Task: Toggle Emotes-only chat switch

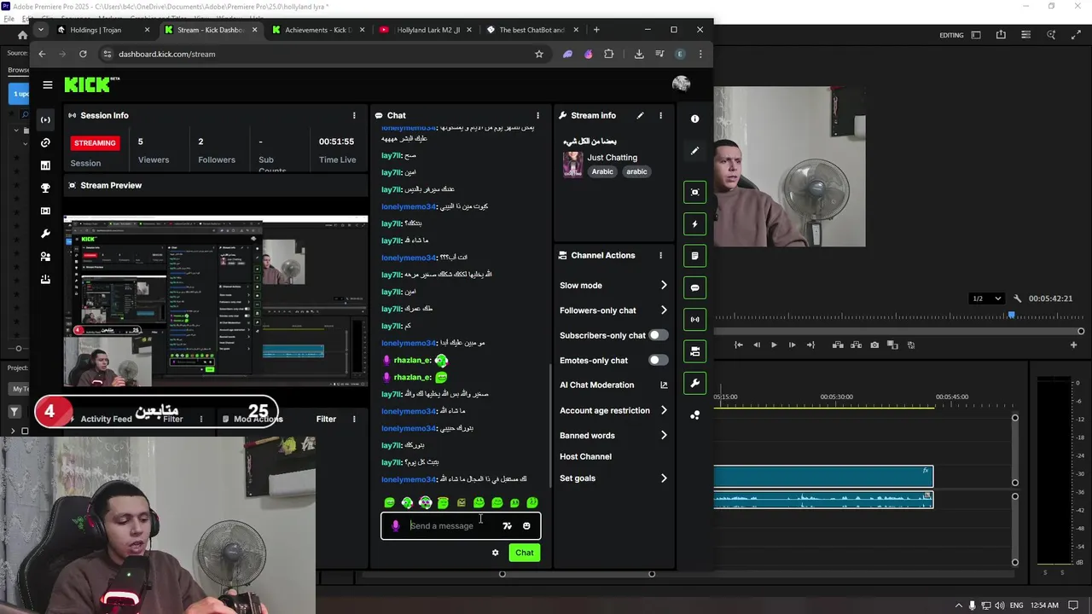Action: [658, 360]
